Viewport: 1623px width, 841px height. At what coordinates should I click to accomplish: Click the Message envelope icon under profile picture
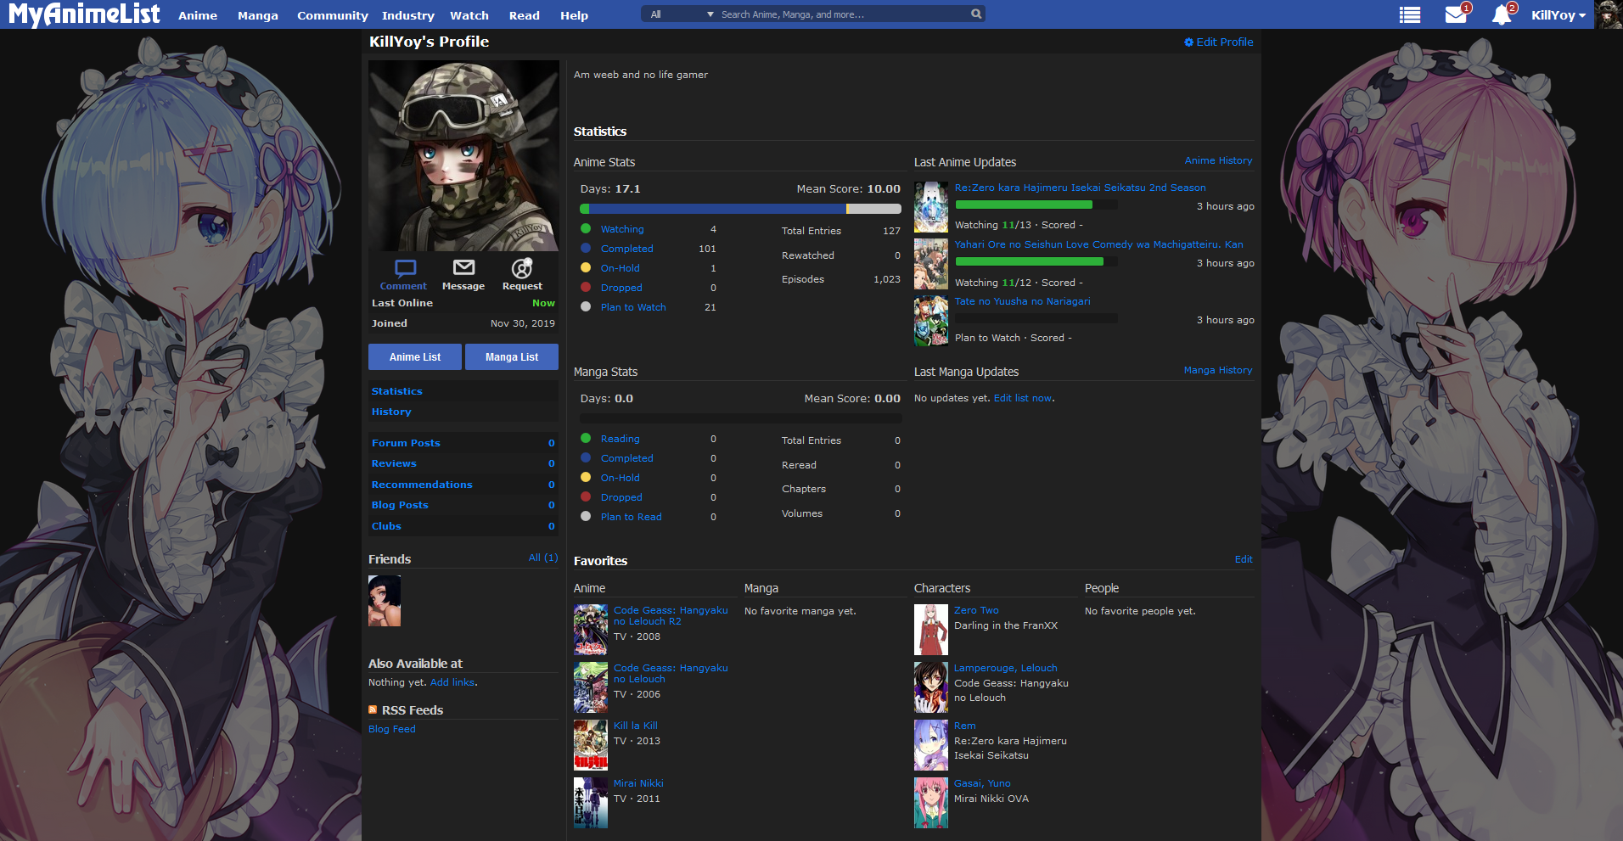click(463, 268)
